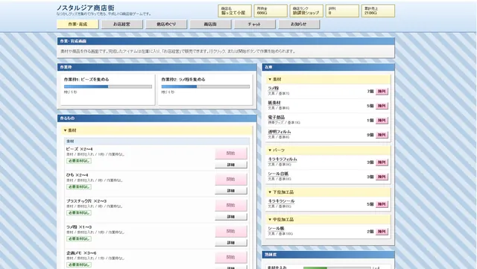Collapse the 中位加工品 inventory group

pyautogui.click(x=328, y=219)
